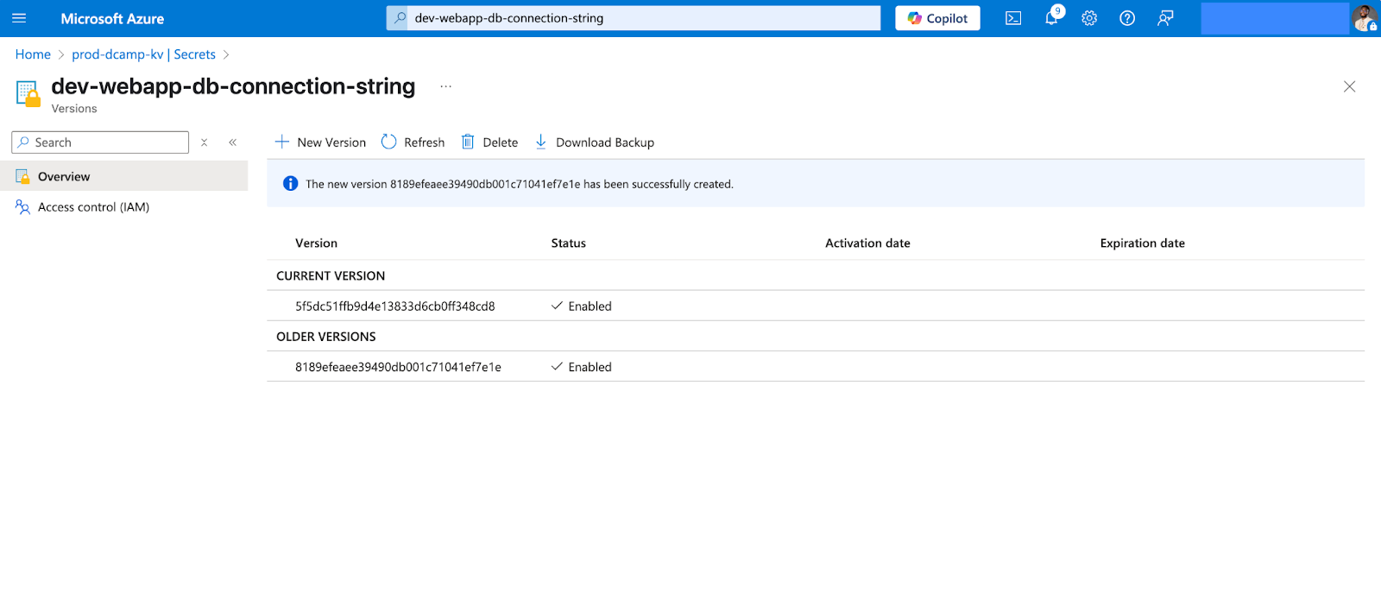Screen dimensions: 1381x600
Task: Click the OLDER VERSIONS group label
Action: pyautogui.click(x=326, y=337)
